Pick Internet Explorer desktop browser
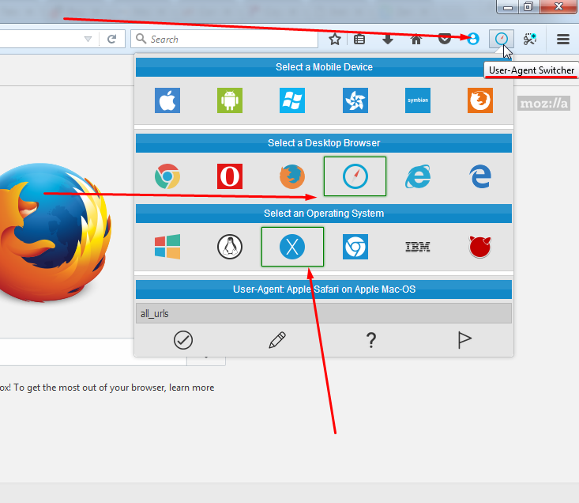The width and height of the screenshot is (579, 503). pyautogui.click(x=417, y=176)
